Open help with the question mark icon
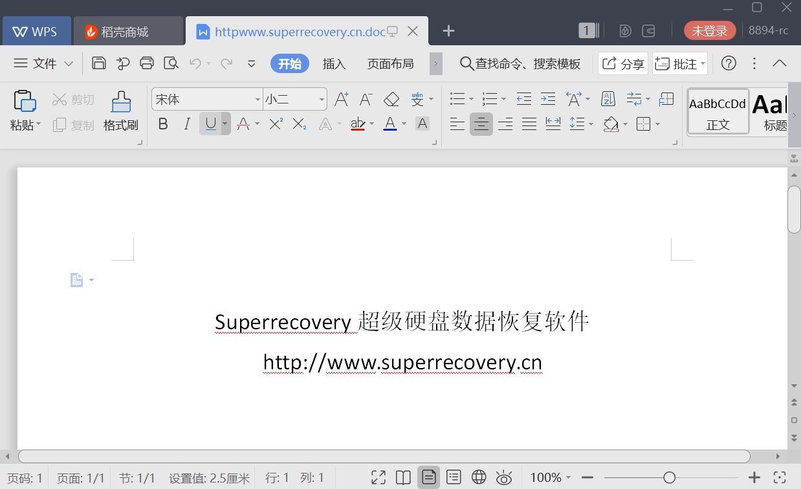 [x=729, y=63]
